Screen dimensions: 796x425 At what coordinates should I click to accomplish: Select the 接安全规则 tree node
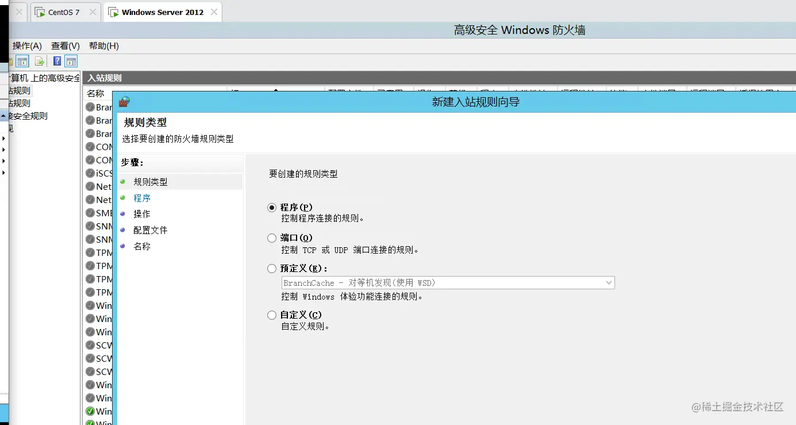[28, 116]
